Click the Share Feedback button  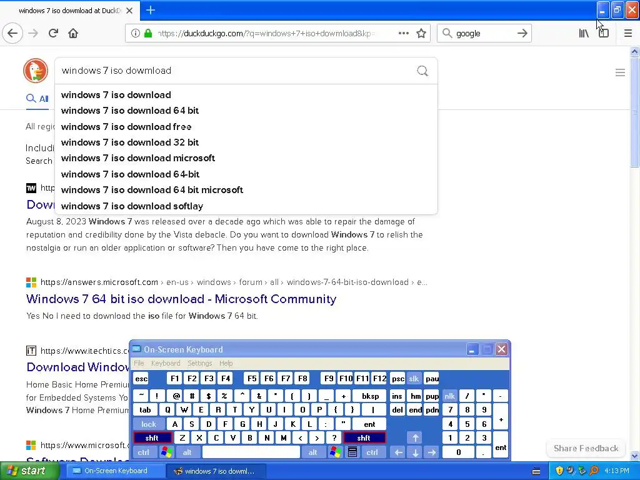click(586, 448)
